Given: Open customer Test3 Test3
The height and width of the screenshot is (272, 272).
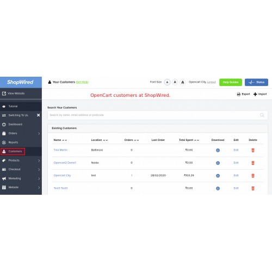Looking at the screenshot, I should click(x=60, y=188).
